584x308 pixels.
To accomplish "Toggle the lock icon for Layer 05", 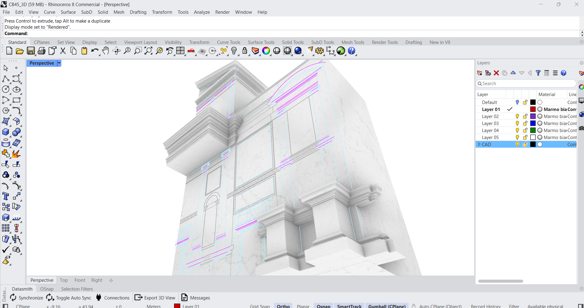I will (x=525, y=138).
